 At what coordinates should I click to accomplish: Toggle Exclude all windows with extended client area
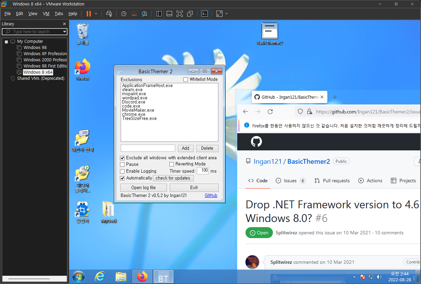click(122, 158)
